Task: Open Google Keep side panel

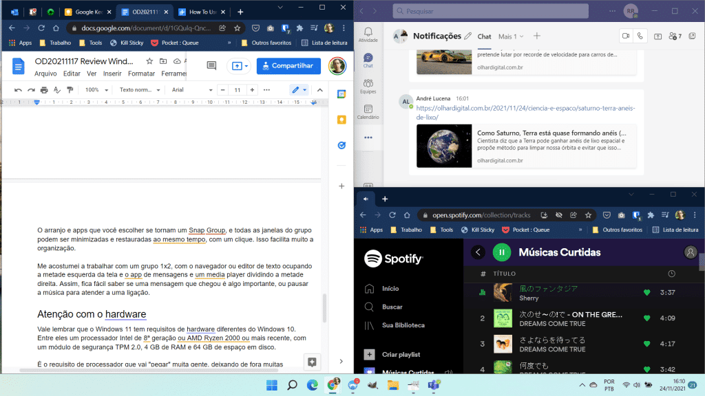Action: click(341, 120)
